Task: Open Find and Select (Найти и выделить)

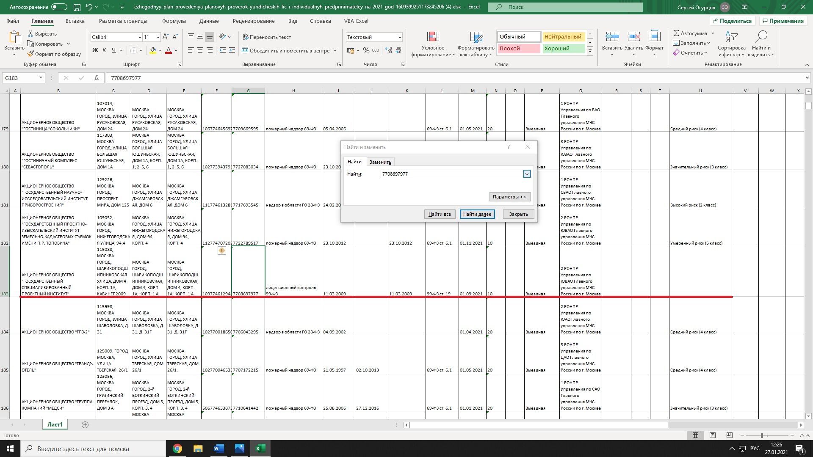Action: coord(761,44)
